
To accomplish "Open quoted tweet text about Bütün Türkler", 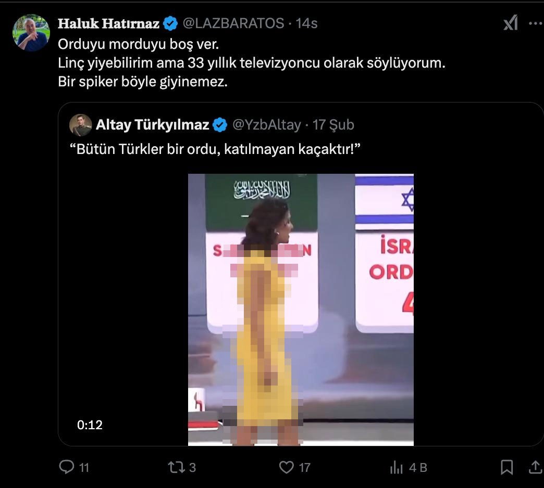I will point(215,149).
